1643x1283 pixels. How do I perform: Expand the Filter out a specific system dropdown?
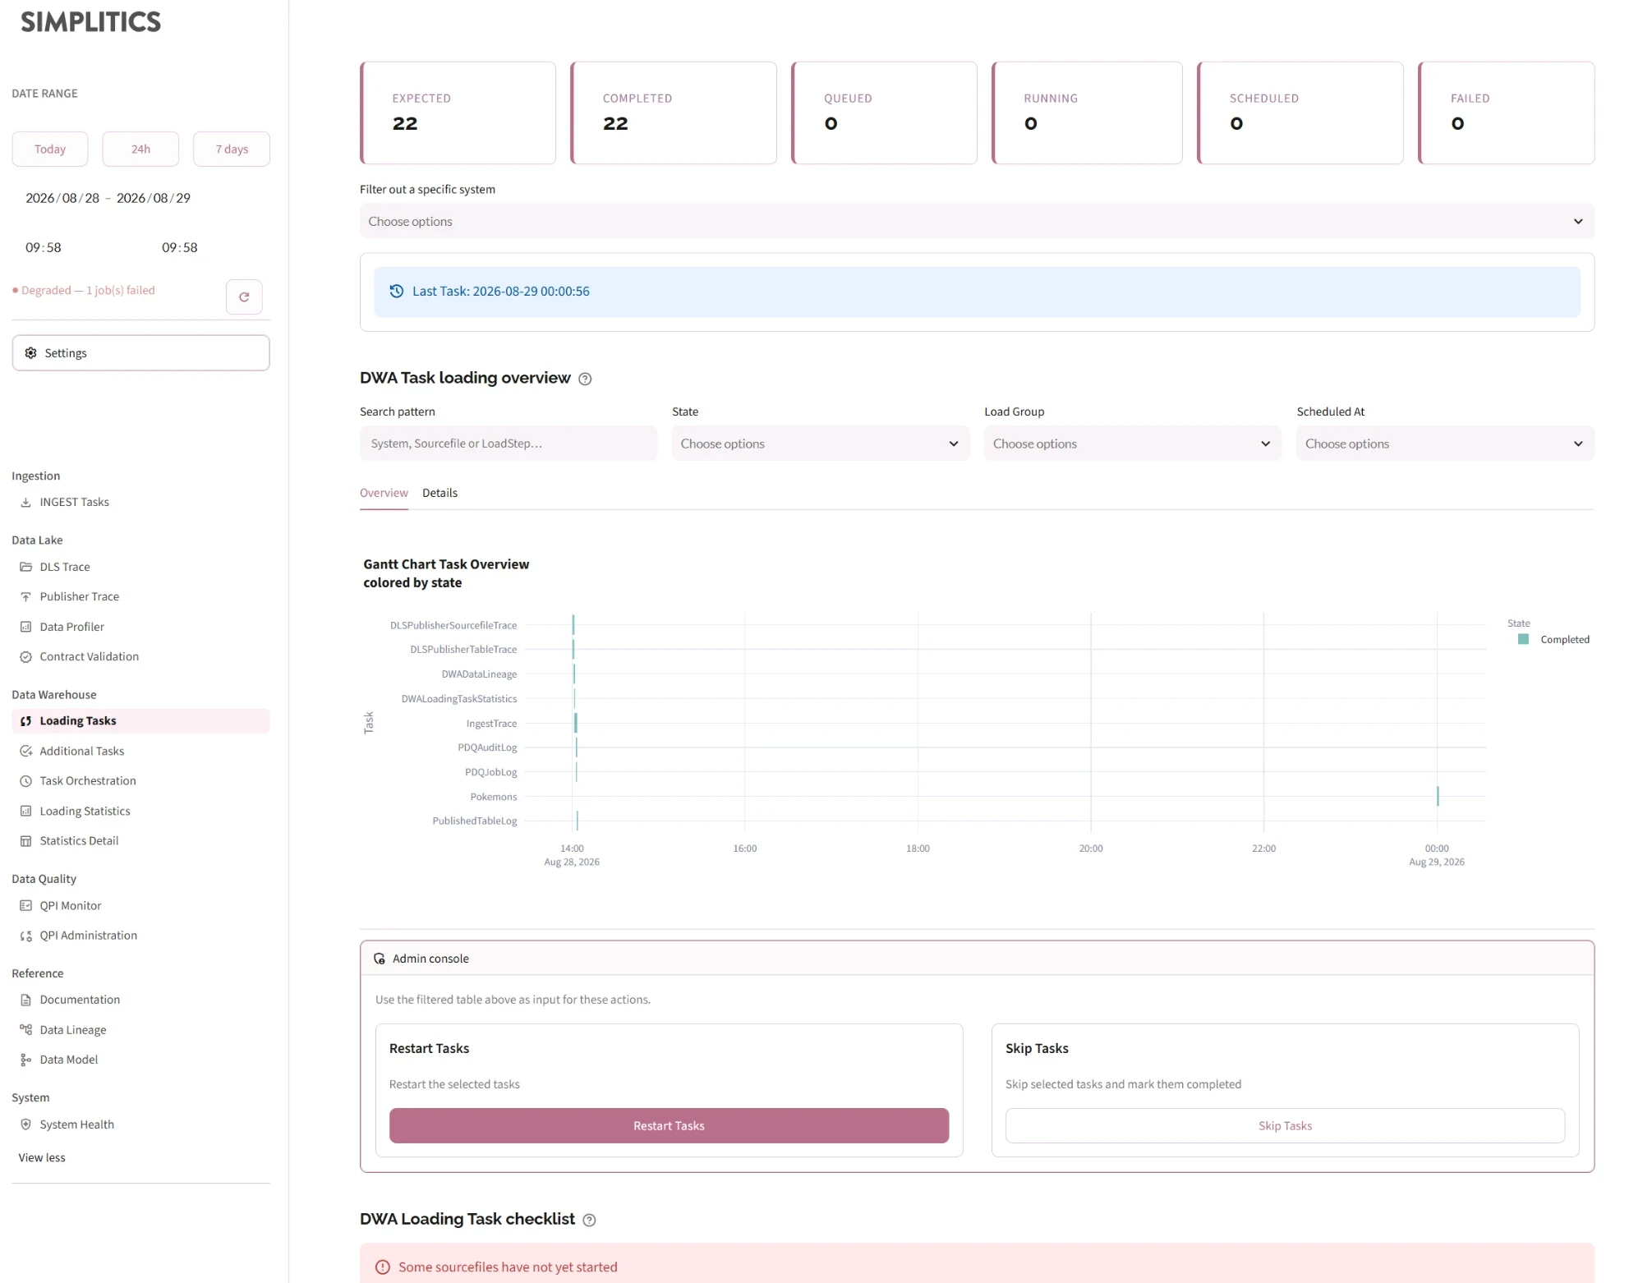pyautogui.click(x=977, y=222)
